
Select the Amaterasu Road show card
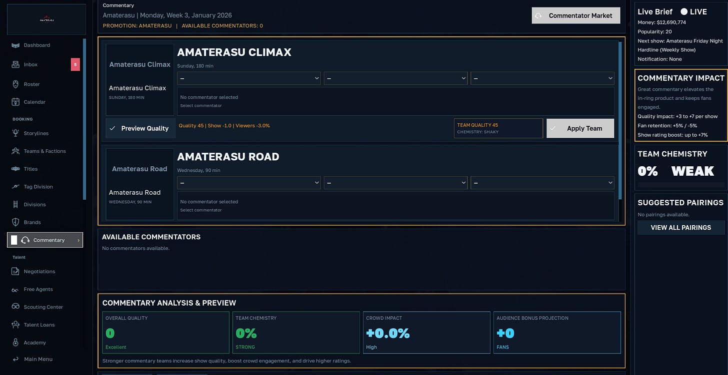pos(140,184)
